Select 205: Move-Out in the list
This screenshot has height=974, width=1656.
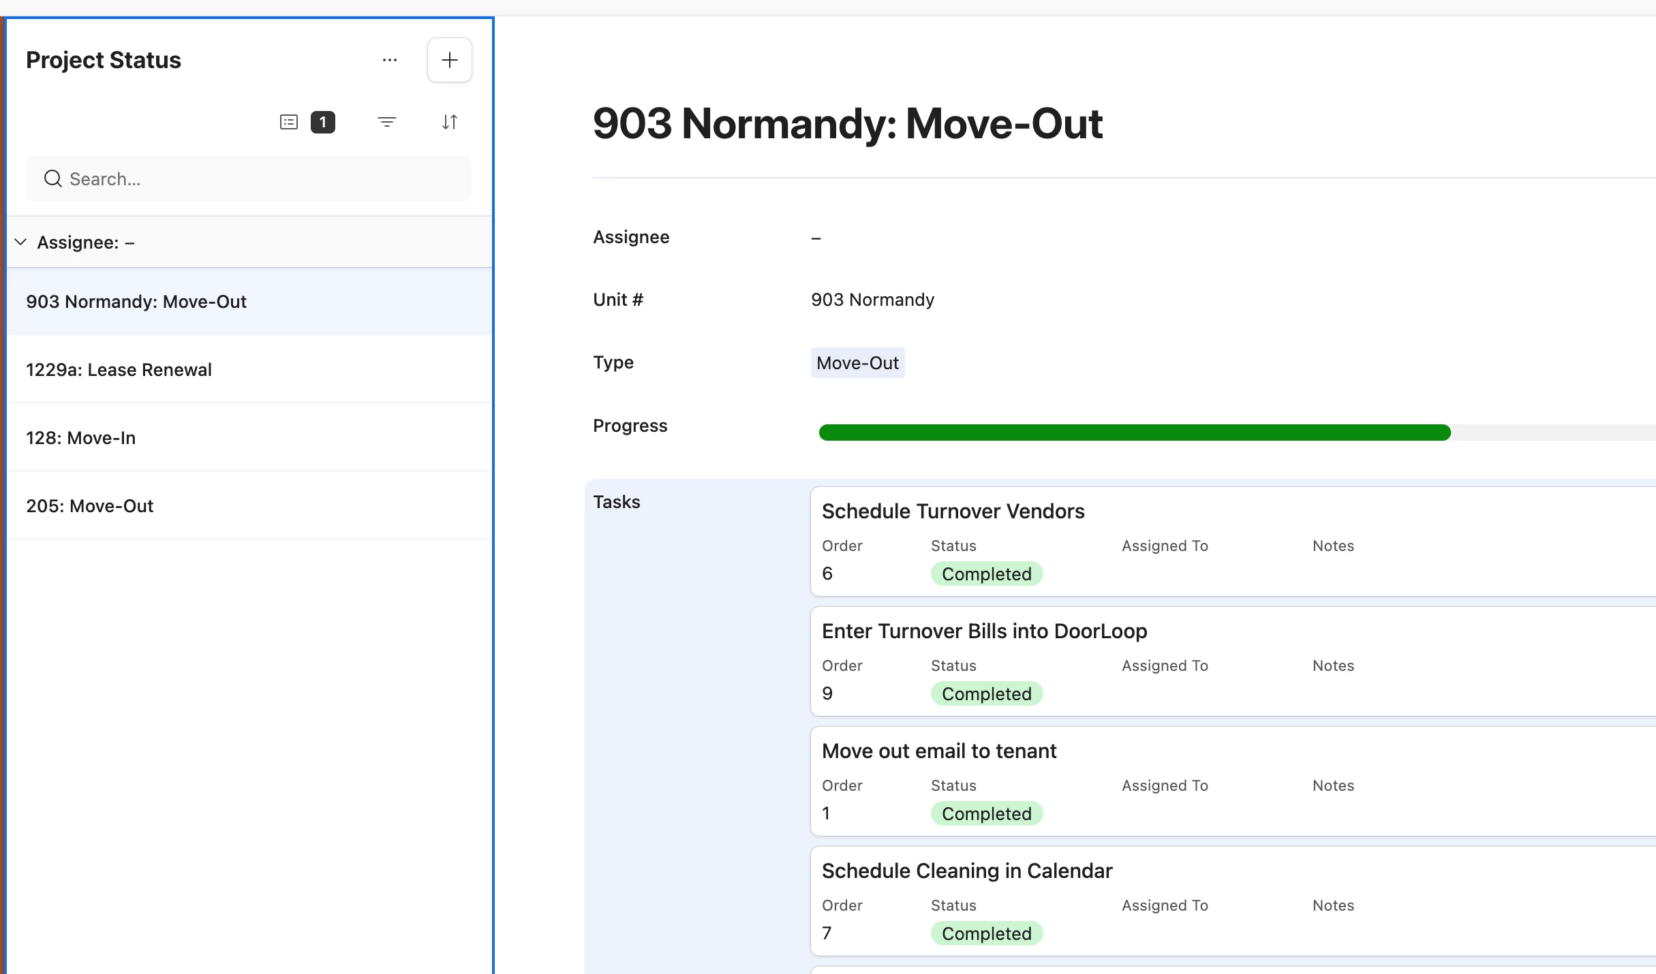pos(89,505)
